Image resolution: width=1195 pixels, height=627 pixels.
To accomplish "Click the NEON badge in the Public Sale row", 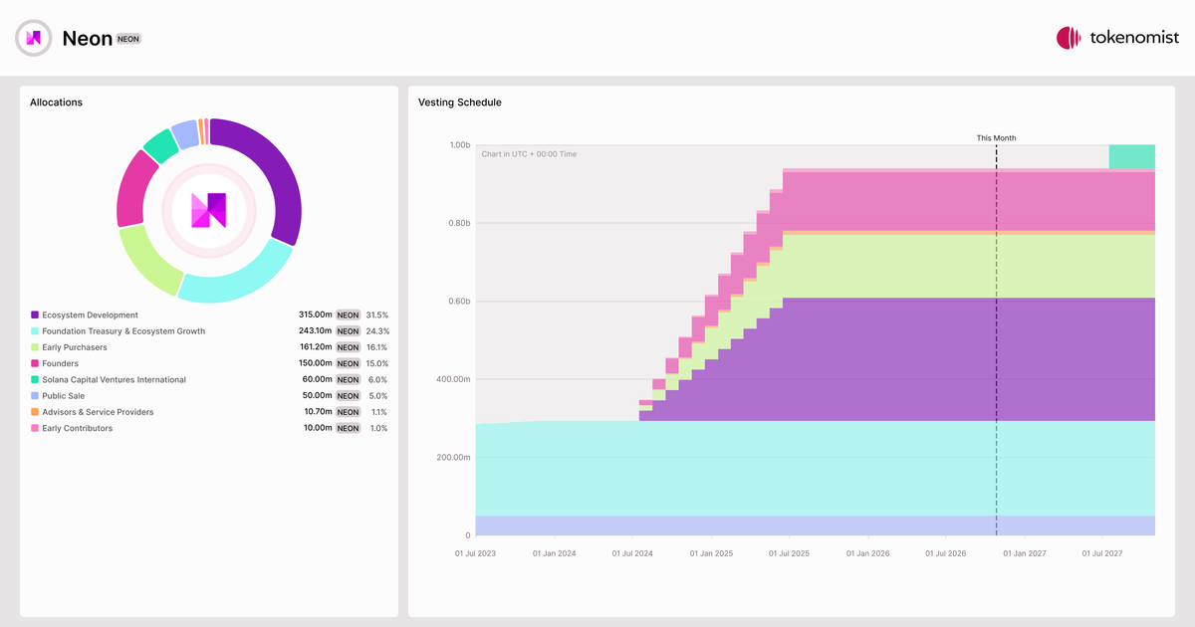I will coord(348,396).
